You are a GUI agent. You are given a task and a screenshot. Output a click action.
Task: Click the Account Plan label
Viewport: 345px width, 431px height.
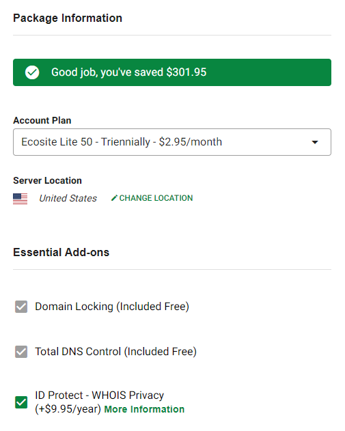tap(42, 120)
